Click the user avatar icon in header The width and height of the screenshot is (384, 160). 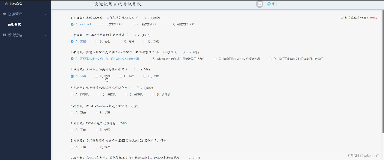[259, 4]
